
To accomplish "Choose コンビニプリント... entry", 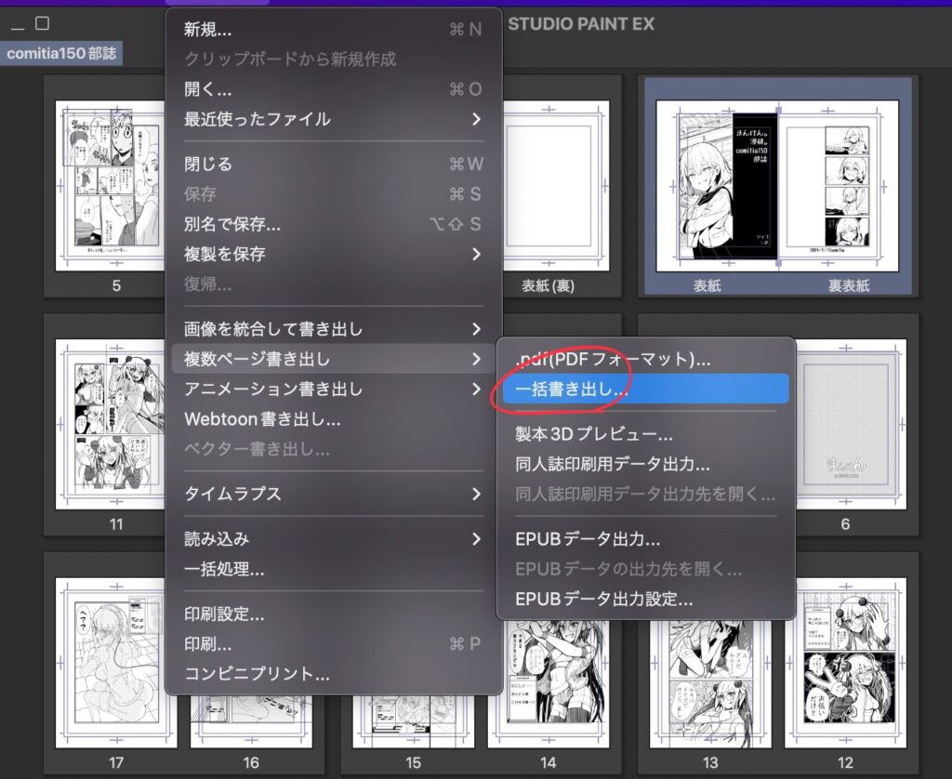I will (x=334, y=673).
